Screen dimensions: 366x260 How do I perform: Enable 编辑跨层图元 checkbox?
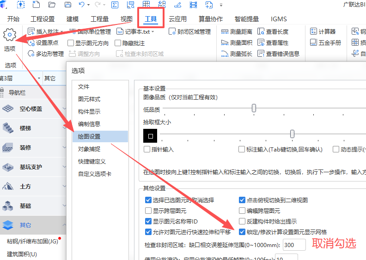point(242,211)
